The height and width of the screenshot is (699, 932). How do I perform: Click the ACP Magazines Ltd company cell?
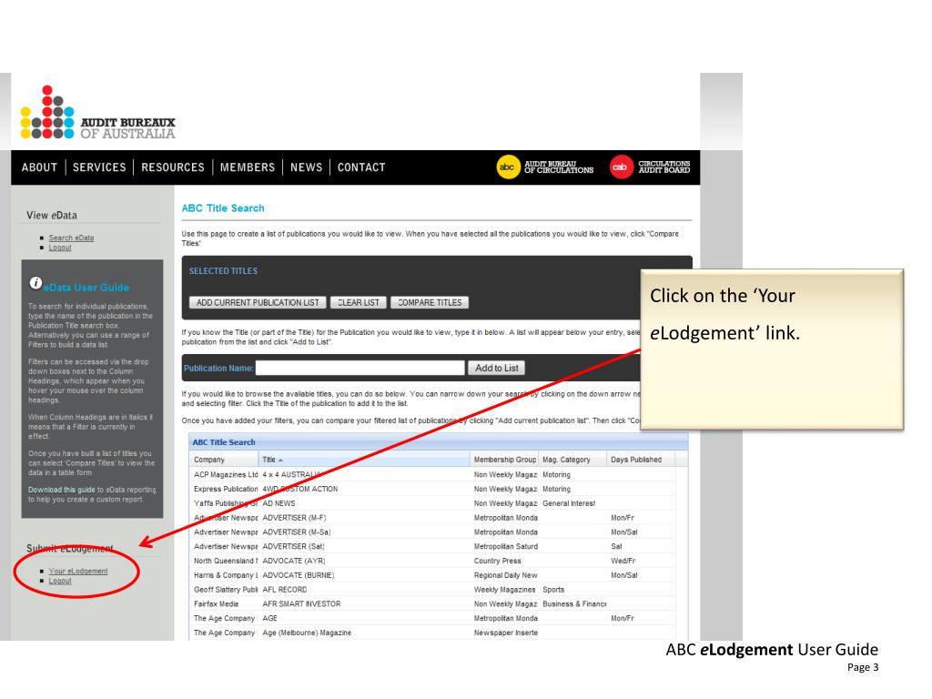coord(226,475)
